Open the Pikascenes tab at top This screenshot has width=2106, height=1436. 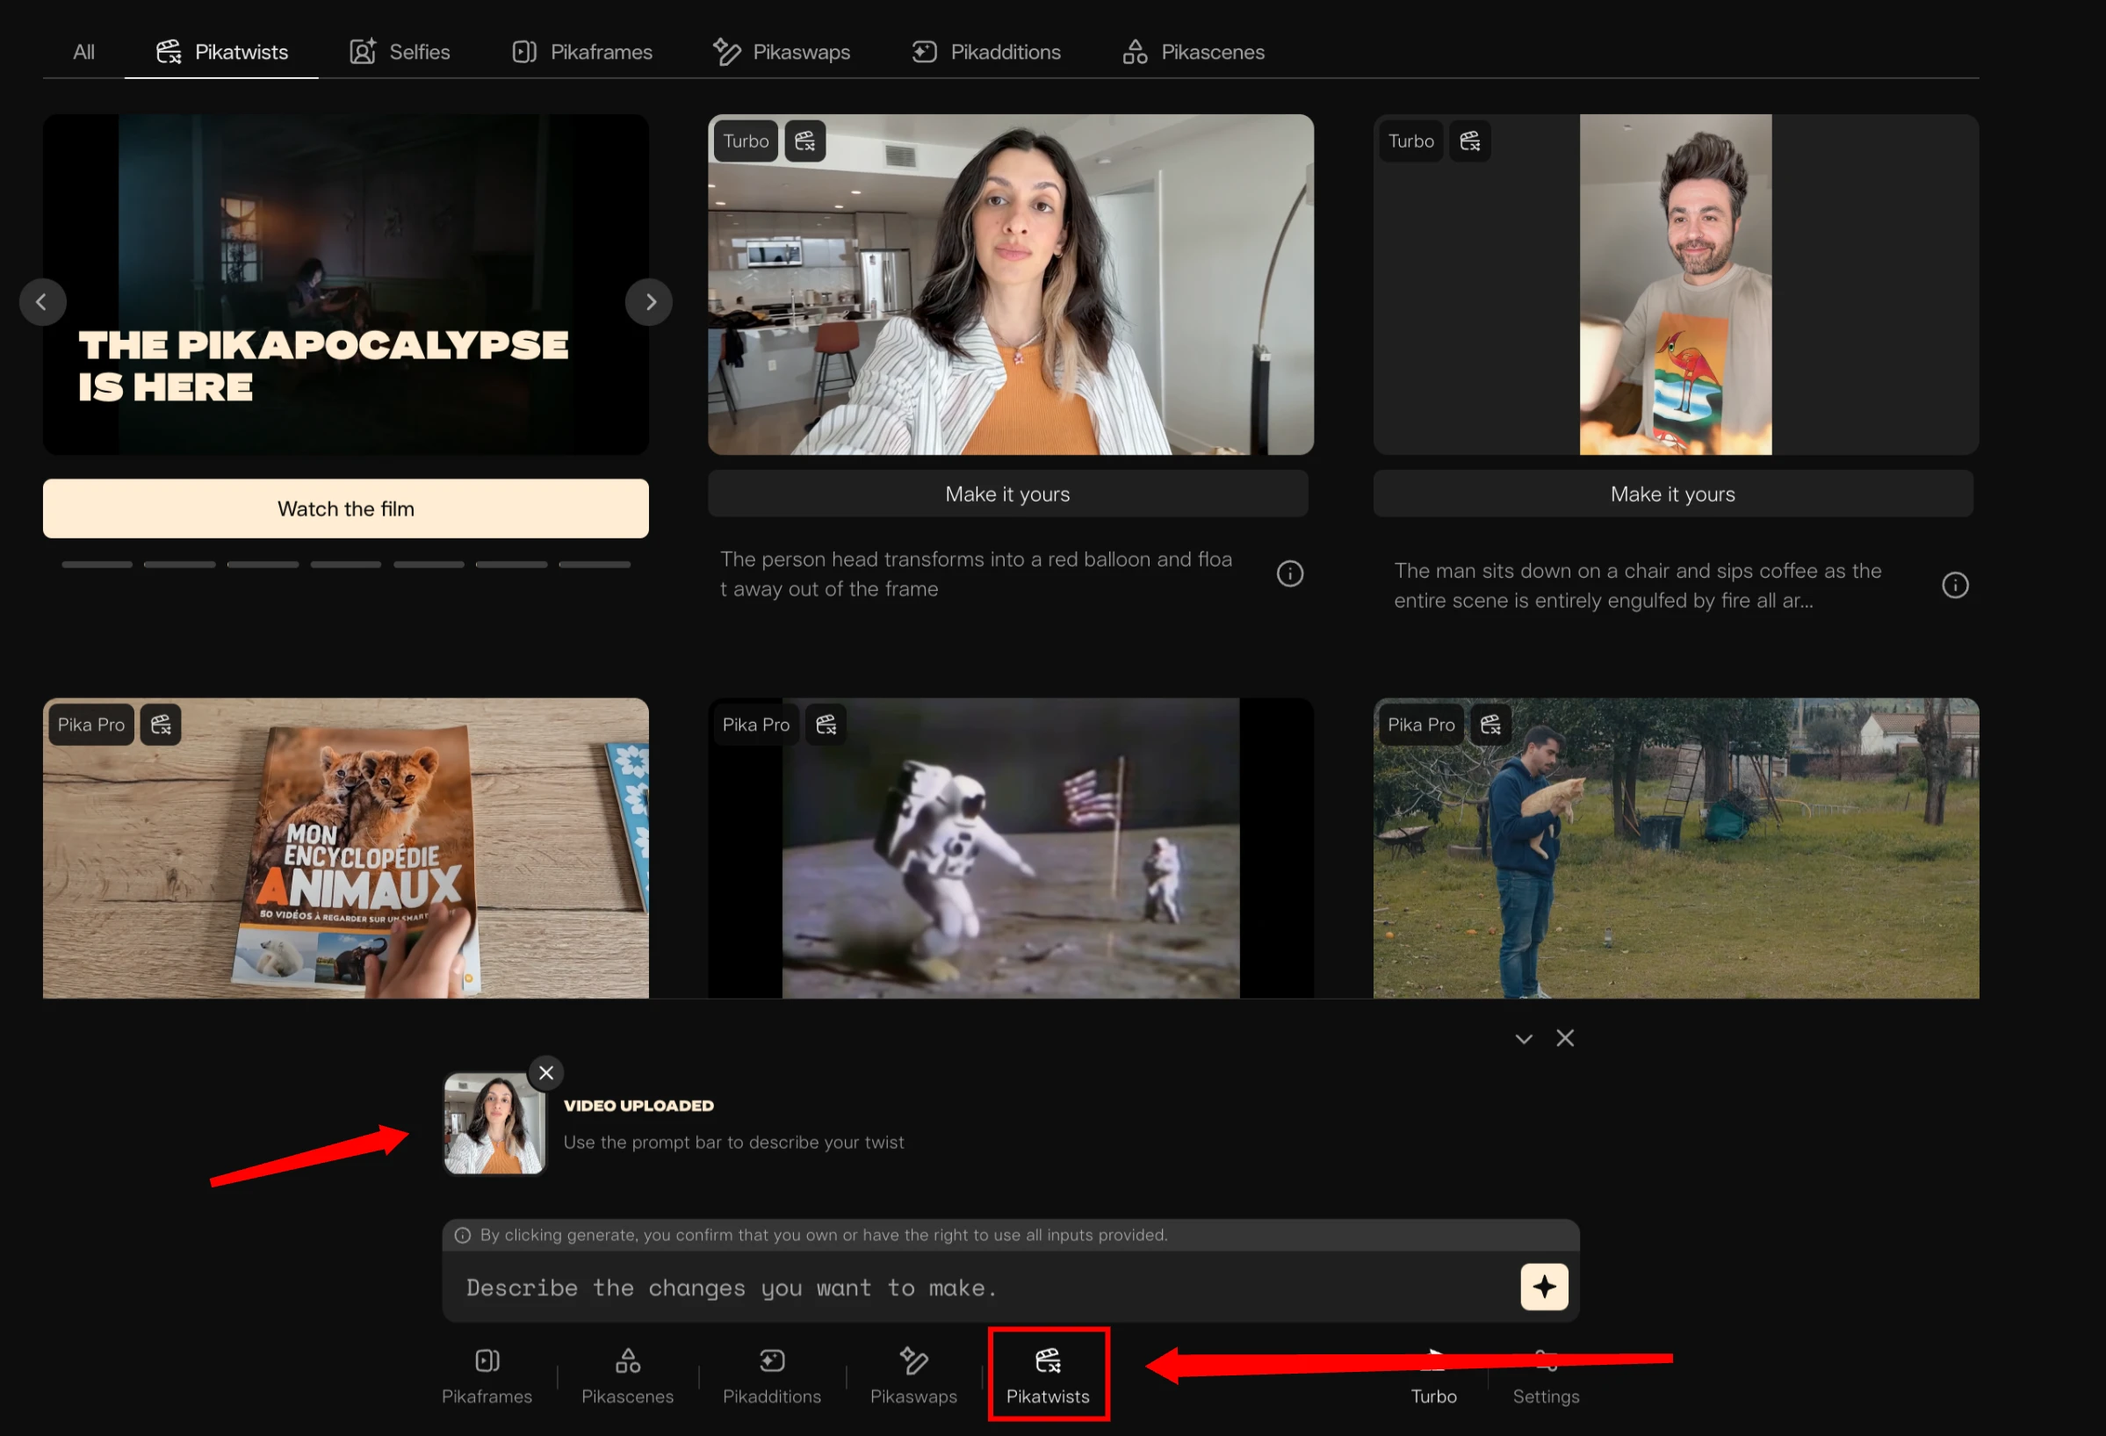pos(1194,52)
